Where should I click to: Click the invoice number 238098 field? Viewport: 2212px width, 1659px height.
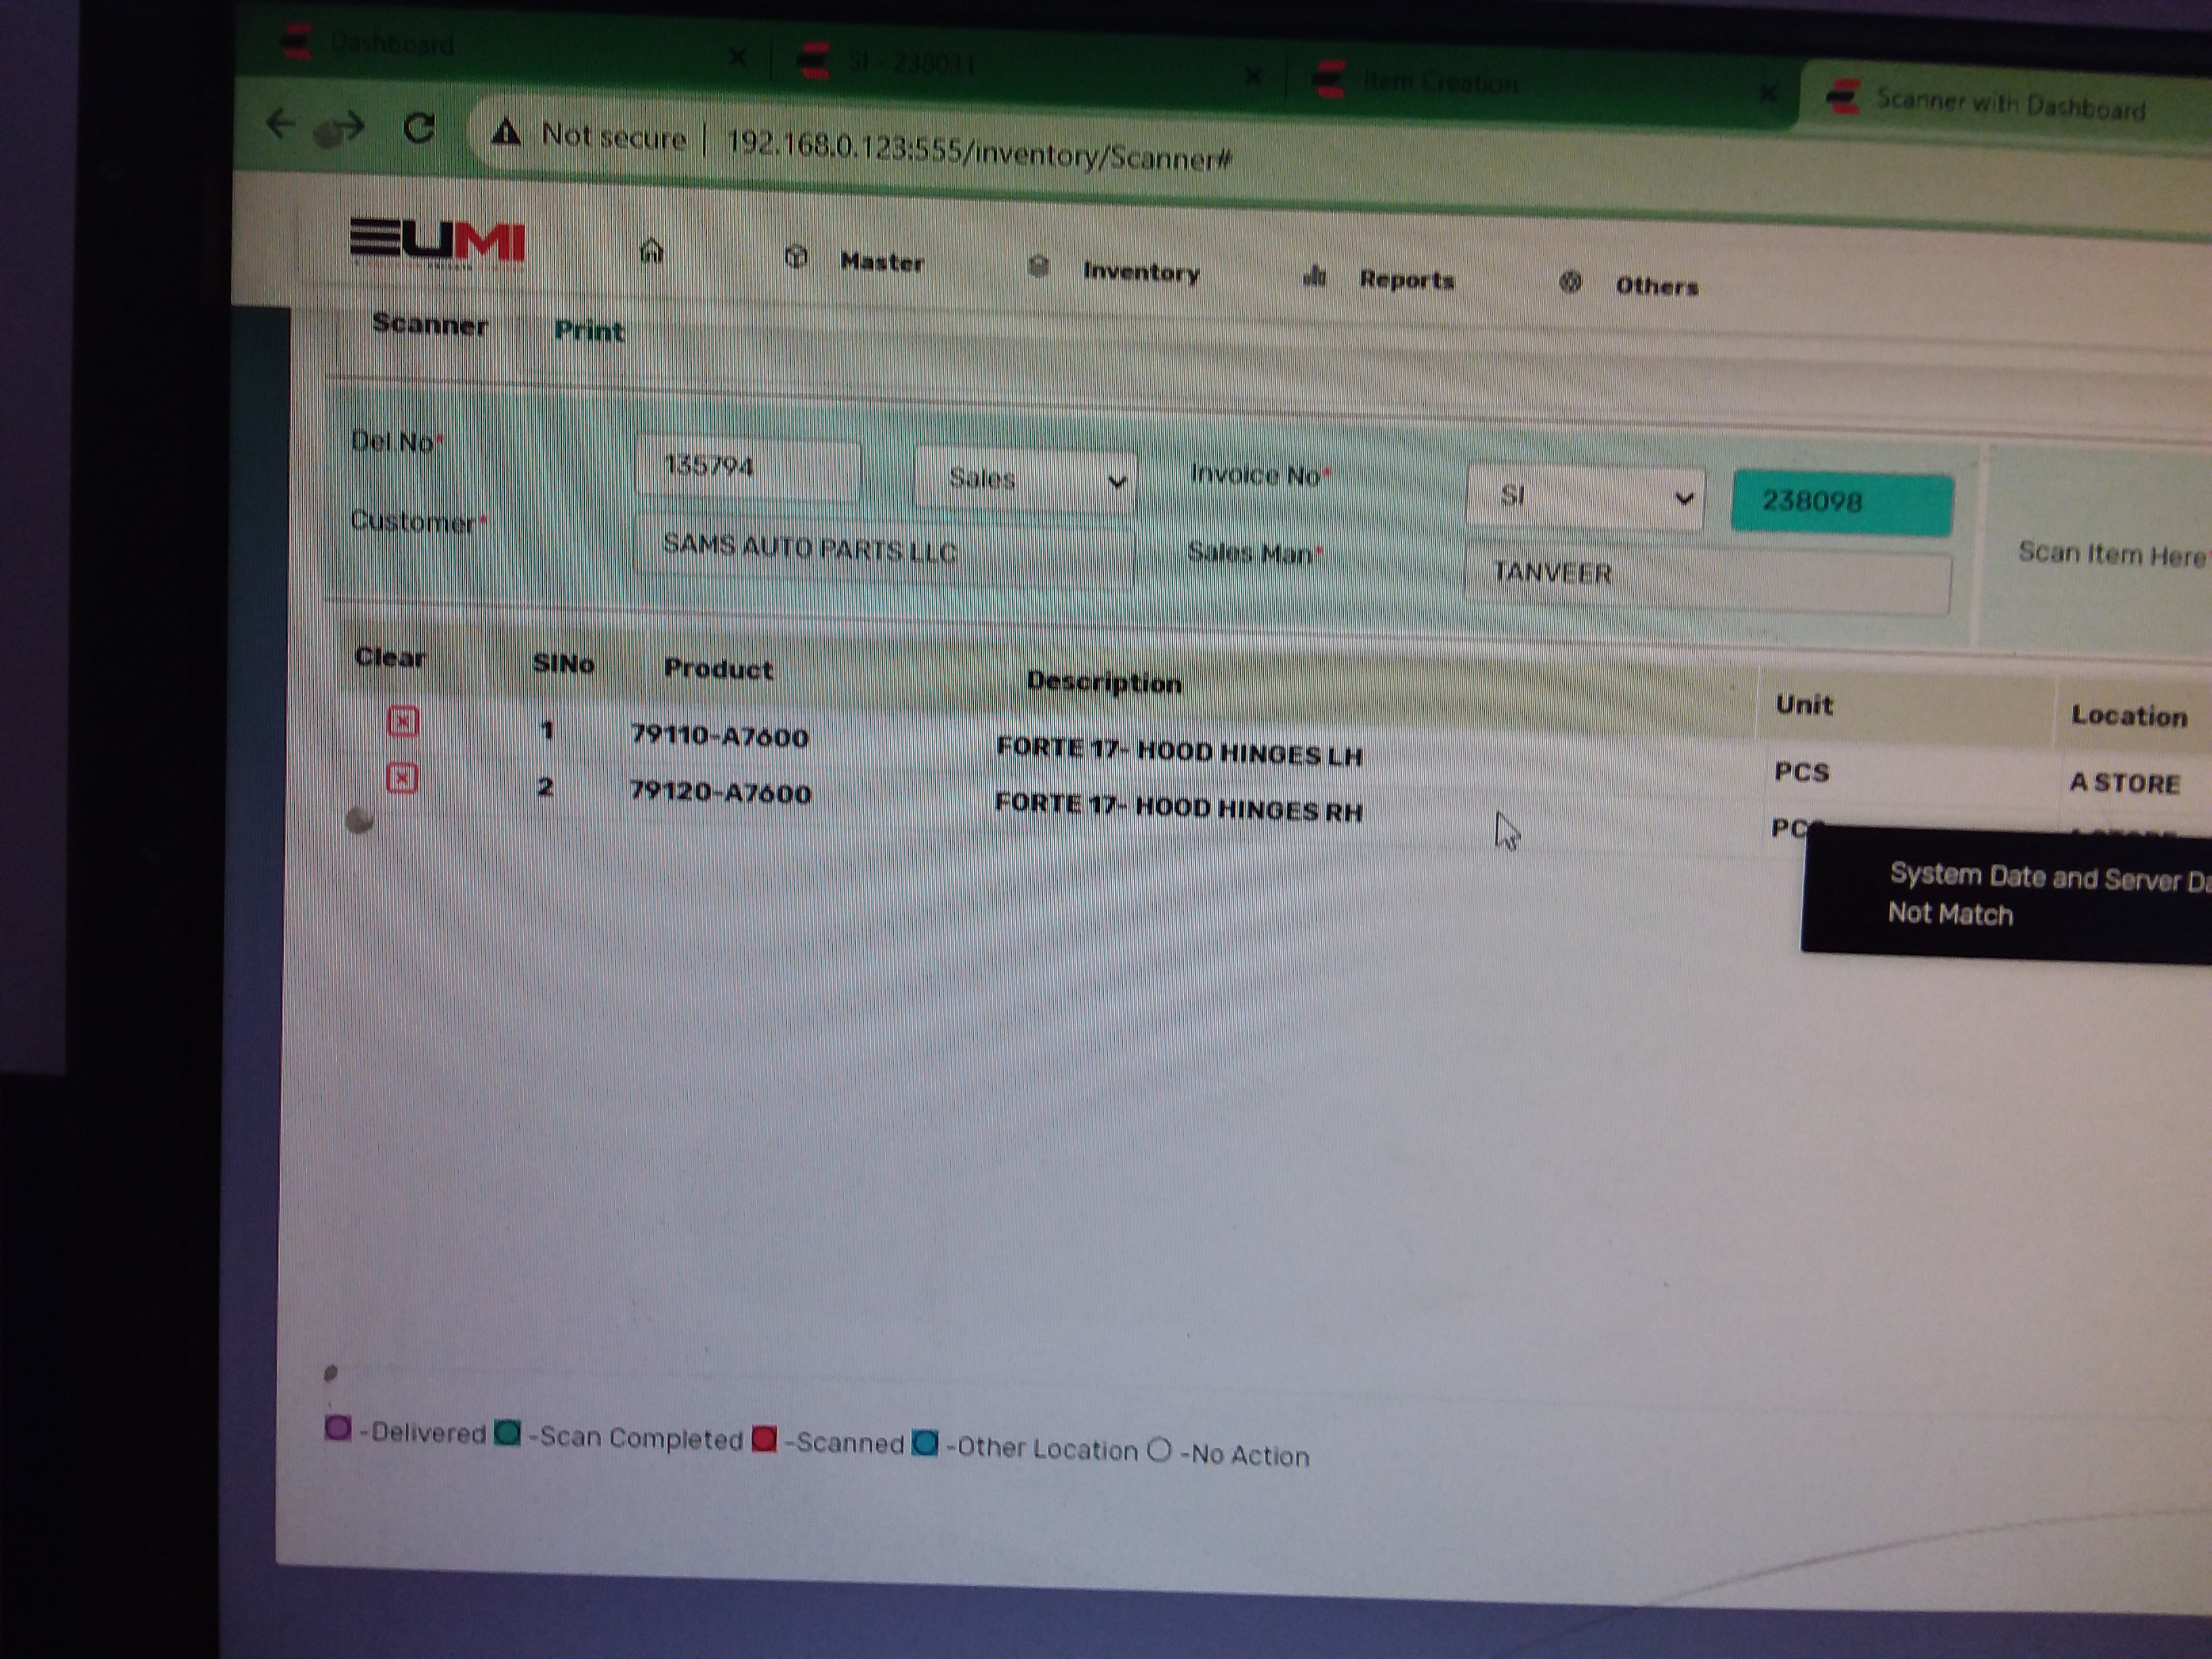coord(1842,502)
